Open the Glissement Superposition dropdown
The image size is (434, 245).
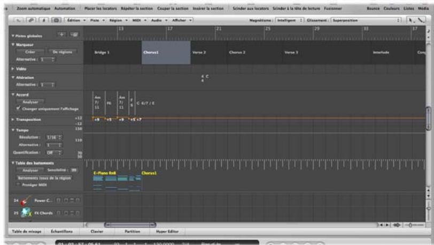coord(366,20)
